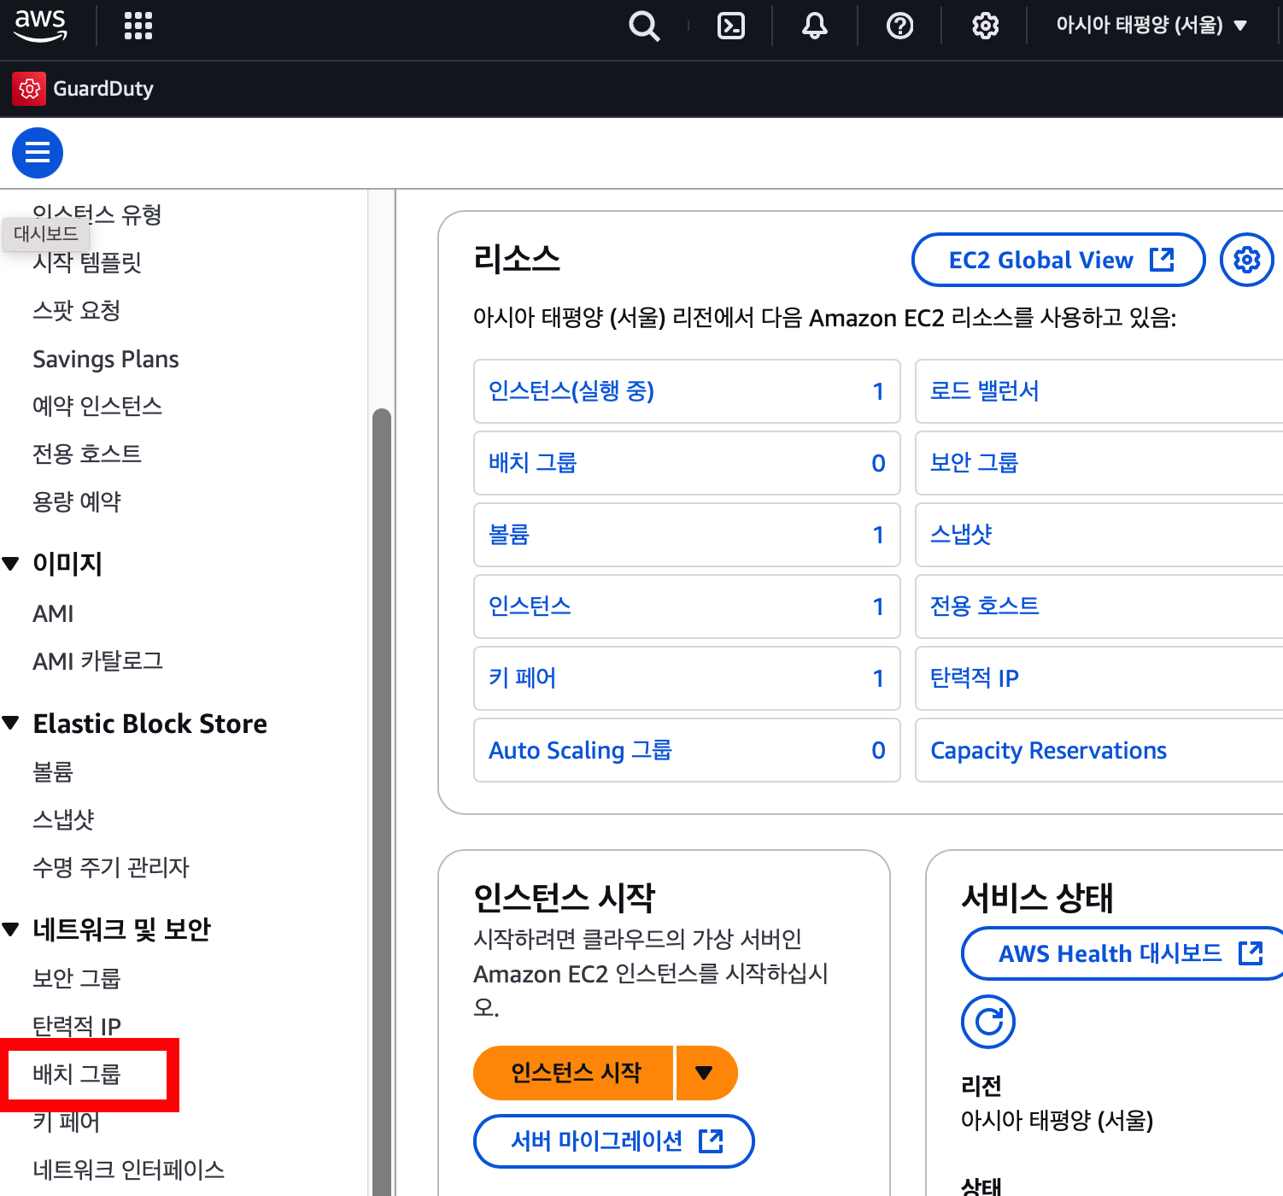Viewport: 1283px width, 1196px height.
Task: Open 키 페어 resource card link
Action: 523,678
